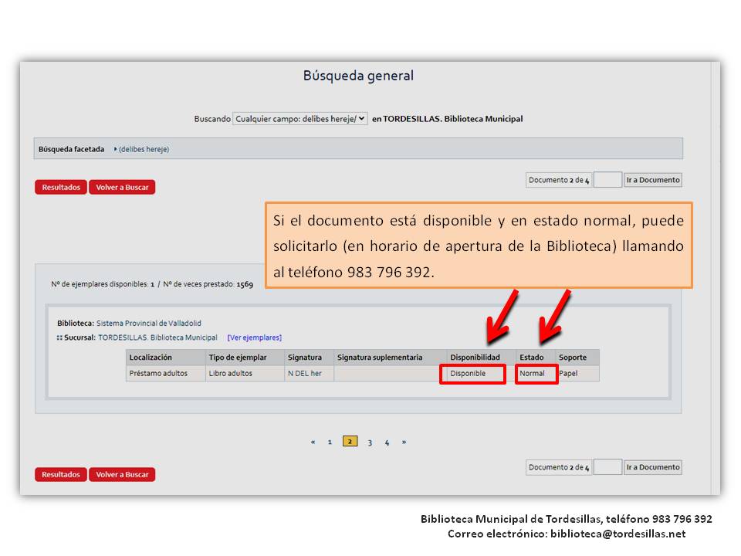
Task: Click the bottom Resultados button
Action: point(61,474)
